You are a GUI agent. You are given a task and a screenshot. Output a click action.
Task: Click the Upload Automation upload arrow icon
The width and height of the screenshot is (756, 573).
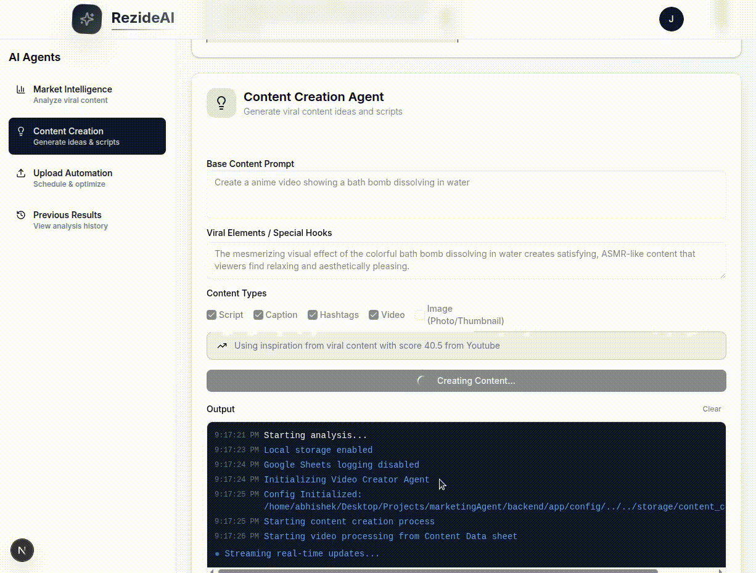point(20,173)
